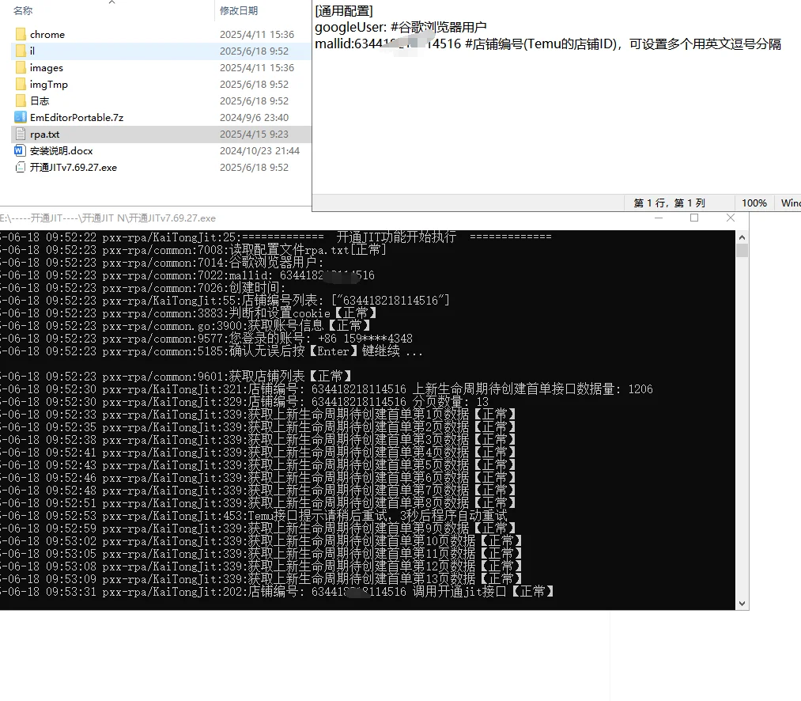Click the 第 1 行, 第 1 列 status bar entry
801x701 pixels.
click(x=669, y=203)
